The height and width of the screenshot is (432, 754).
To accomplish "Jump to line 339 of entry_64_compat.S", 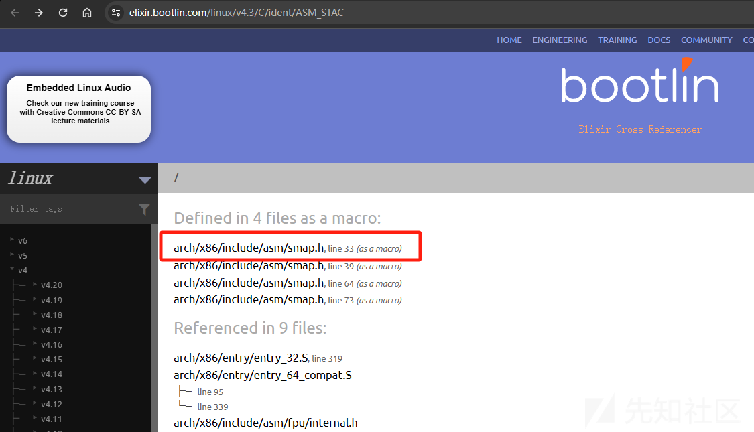I will pos(212,407).
